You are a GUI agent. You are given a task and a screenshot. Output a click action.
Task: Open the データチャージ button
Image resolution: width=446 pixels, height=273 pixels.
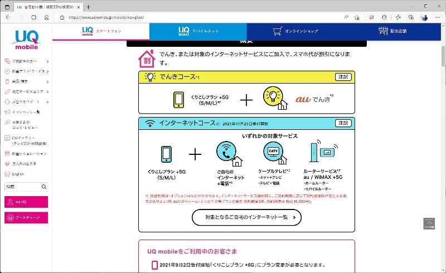click(x=26, y=217)
